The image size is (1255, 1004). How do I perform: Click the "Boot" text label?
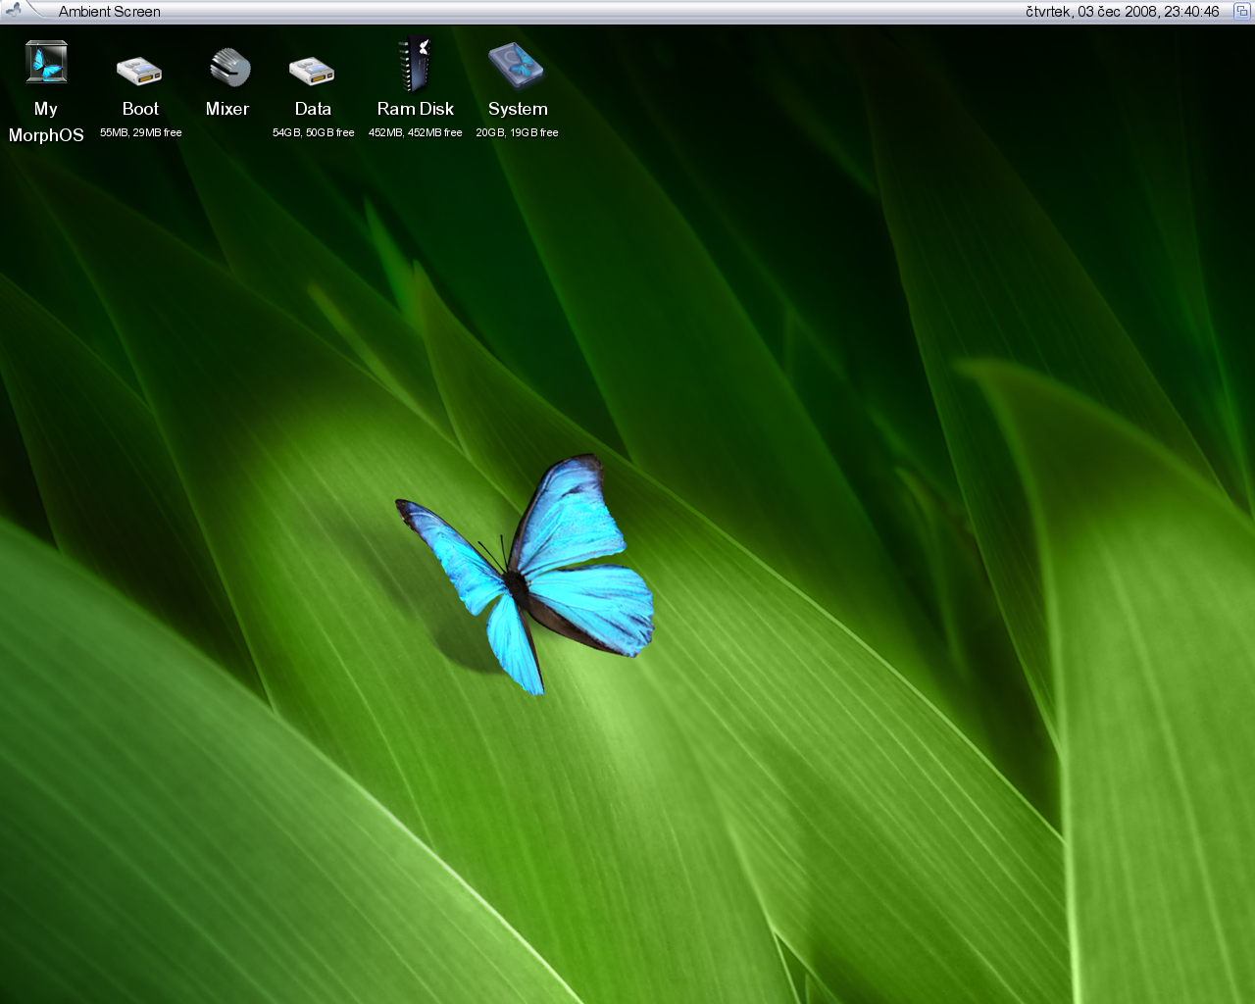coord(140,109)
